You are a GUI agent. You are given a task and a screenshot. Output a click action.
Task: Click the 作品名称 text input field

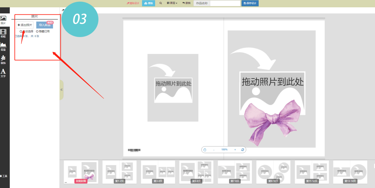point(225,3)
